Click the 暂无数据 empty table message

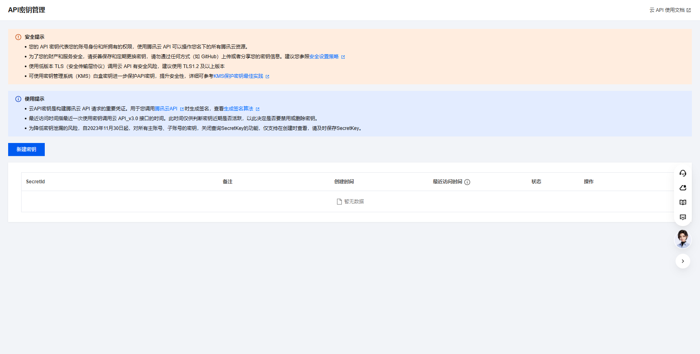pyautogui.click(x=350, y=202)
